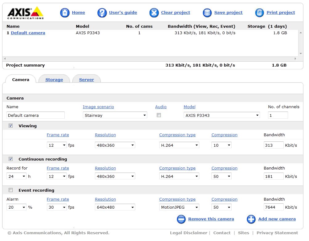Open Continuous recording resolution dropdown
Screen dimensions: 309x241
pyautogui.click(x=115, y=176)
